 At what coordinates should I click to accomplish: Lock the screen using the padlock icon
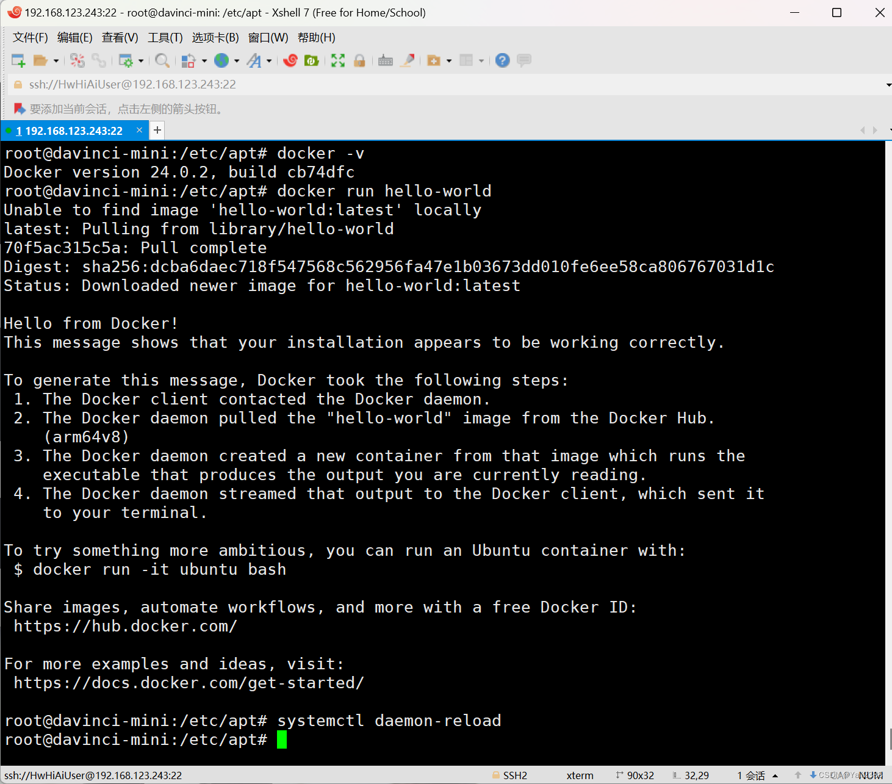pyautogui.click(x=360, y=60)
